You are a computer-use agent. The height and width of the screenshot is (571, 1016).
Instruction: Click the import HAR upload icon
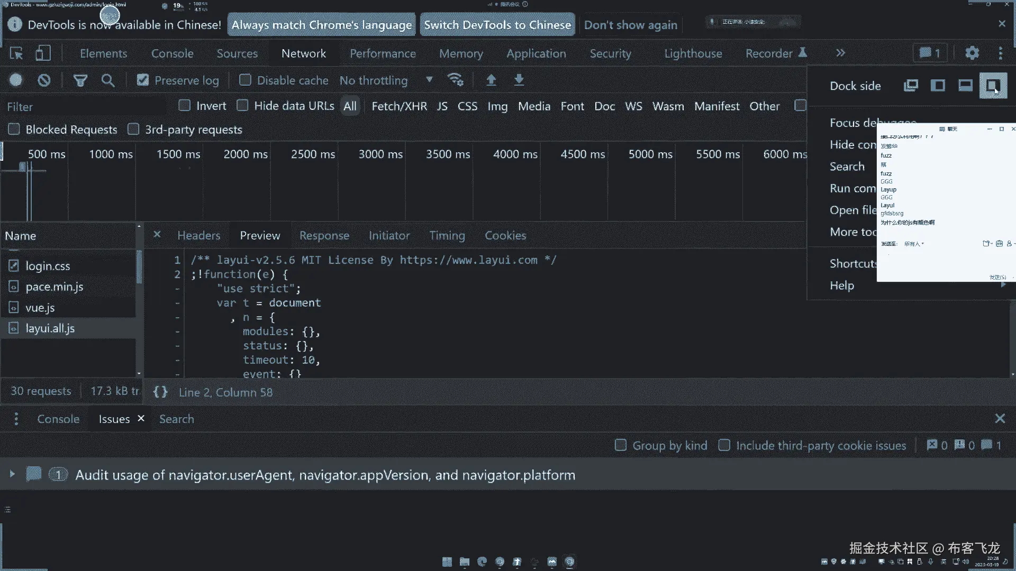(491, 80)
